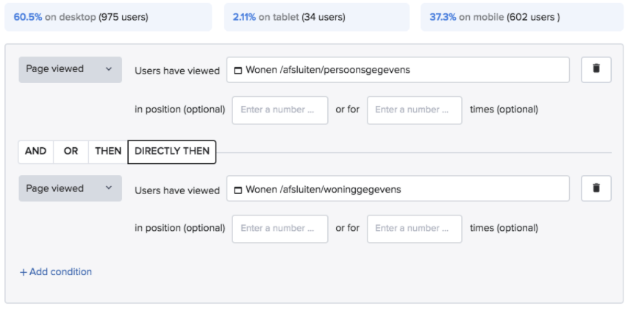Select the AND operator
Image resolution: width=636 pixels, height=314 pixels.
[35, 151]
